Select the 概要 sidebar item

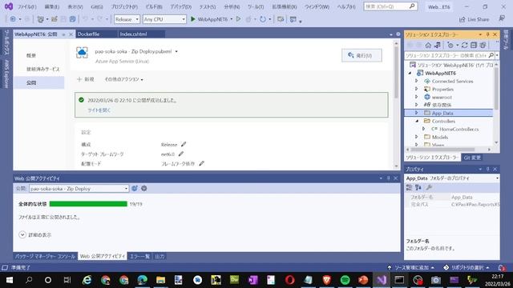tap(31, 55)
